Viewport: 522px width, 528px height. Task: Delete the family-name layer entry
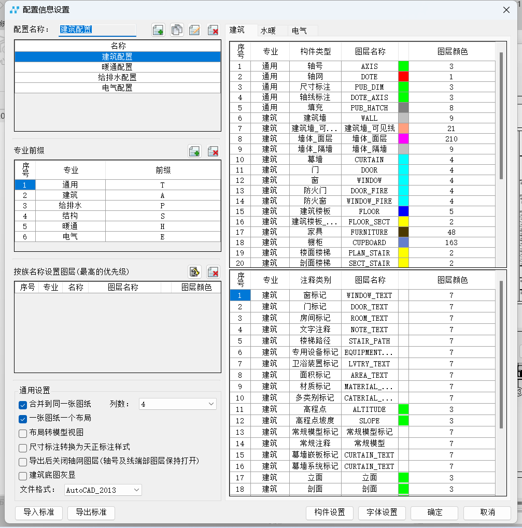(213, 272)
